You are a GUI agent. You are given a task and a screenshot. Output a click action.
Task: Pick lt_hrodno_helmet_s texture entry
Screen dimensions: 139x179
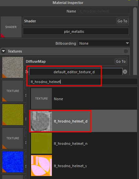pyautogui.click(x=84, y=166)
